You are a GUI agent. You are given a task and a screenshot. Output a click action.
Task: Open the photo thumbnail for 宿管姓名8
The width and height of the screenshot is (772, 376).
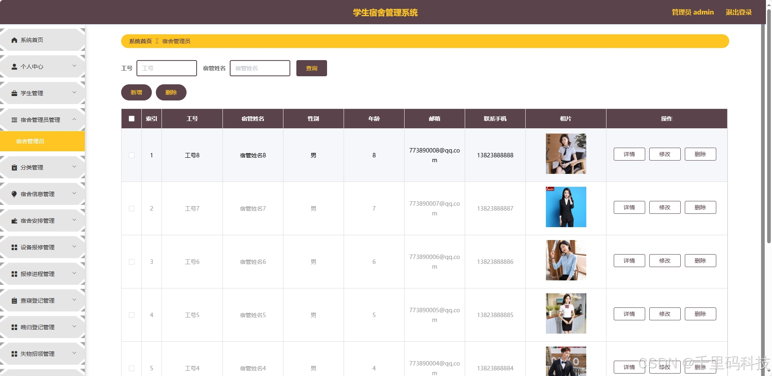pos(566,154)
